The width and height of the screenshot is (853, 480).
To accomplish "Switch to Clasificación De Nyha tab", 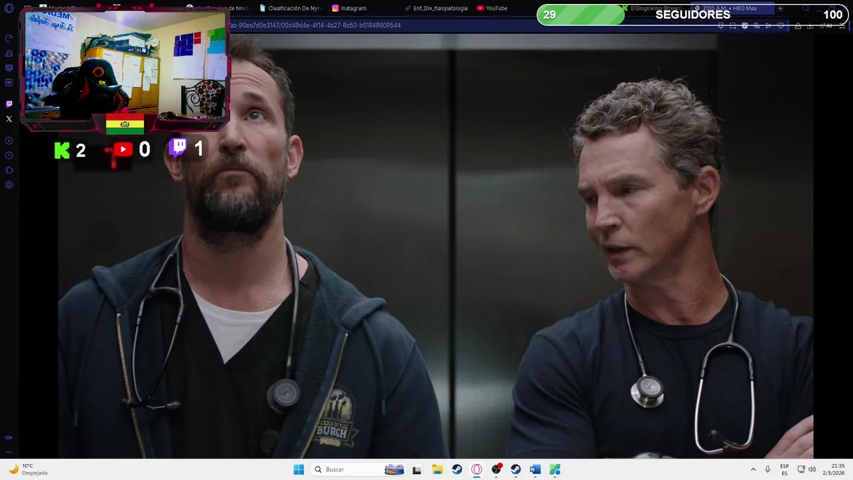I will click(291, 8).
